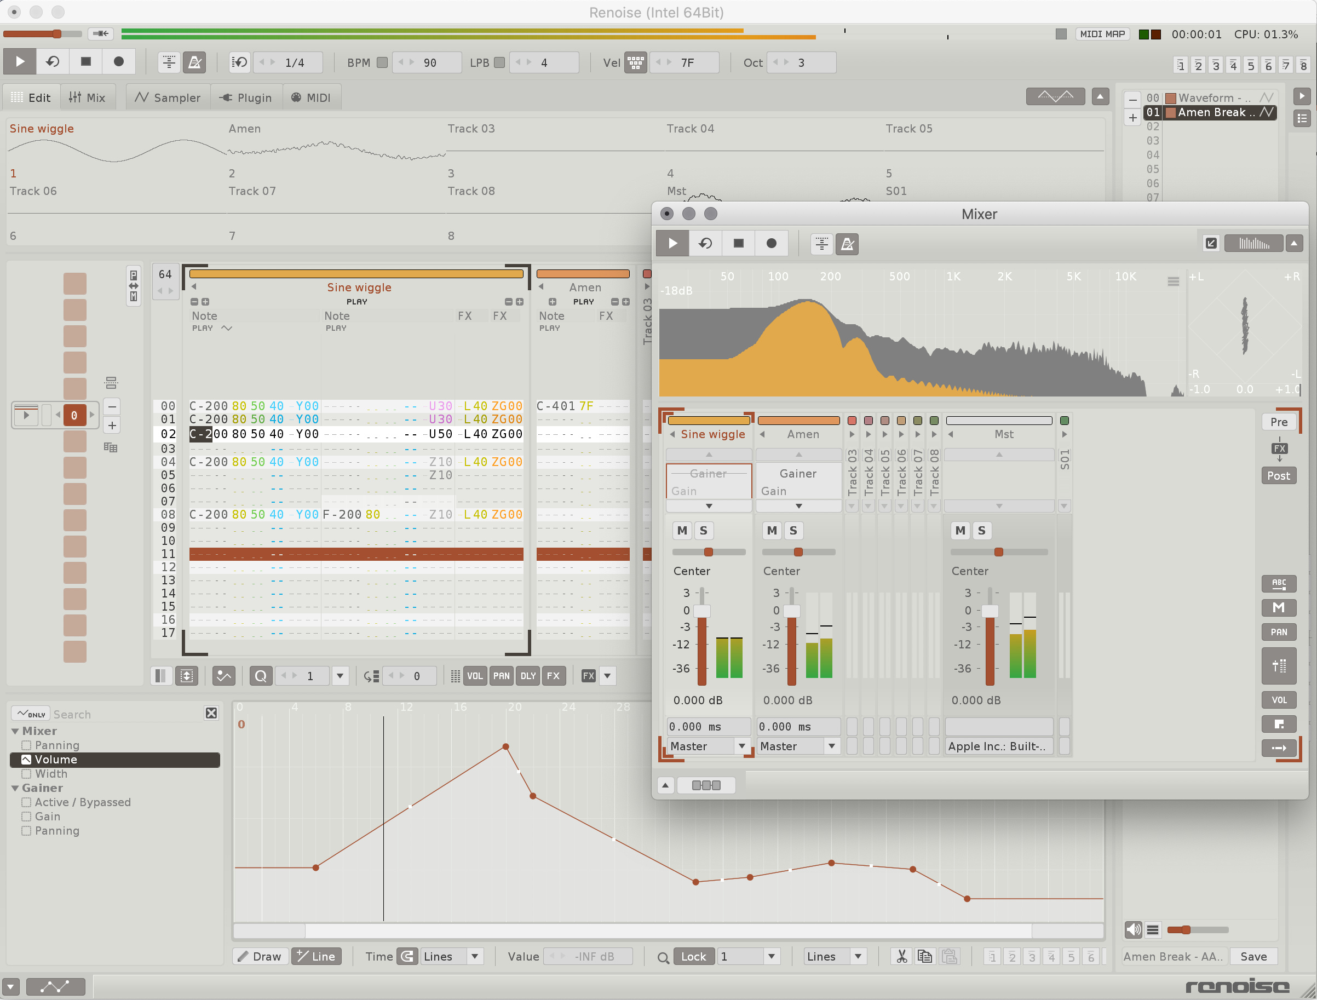This screenshot has width=1317, height=1000.
Task: Start playback in main transport
Action: pyautogui.click(x=20, y=62)
